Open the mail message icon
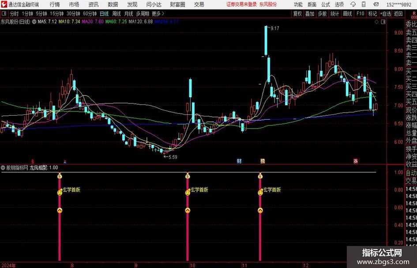This screenshot has height=268, width=417. [376, 4]
